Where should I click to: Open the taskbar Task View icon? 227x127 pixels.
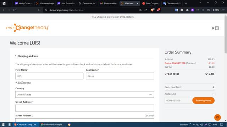click(10, 125)
